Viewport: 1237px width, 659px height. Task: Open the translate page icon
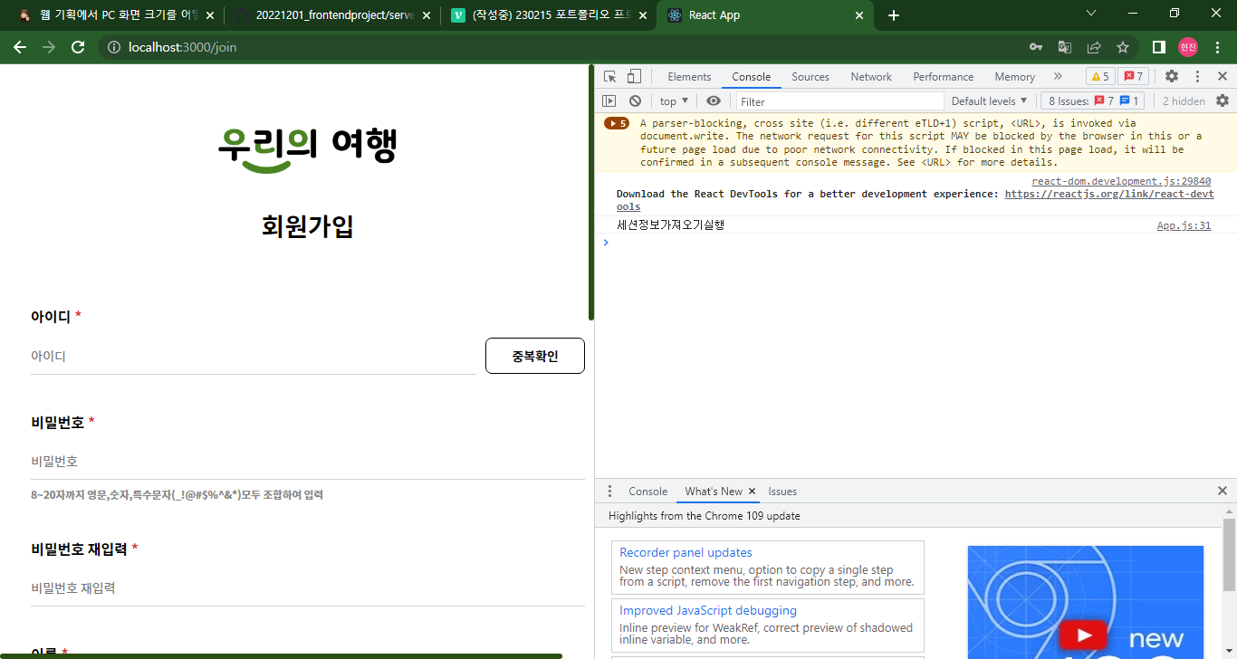tap(1065, 47)
